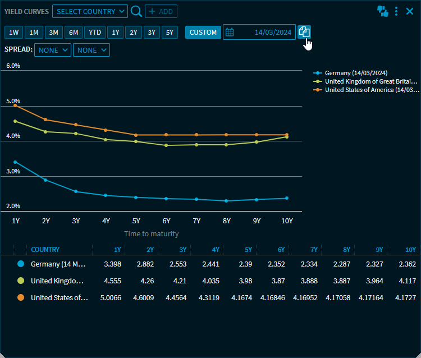Click the COUNTRY column header
The image size is (421, 358).
pos(45,249)
